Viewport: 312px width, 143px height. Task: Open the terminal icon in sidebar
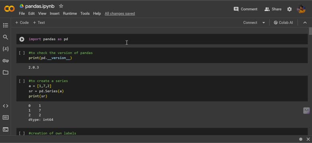pyautogui.click(x=6, y=129)
